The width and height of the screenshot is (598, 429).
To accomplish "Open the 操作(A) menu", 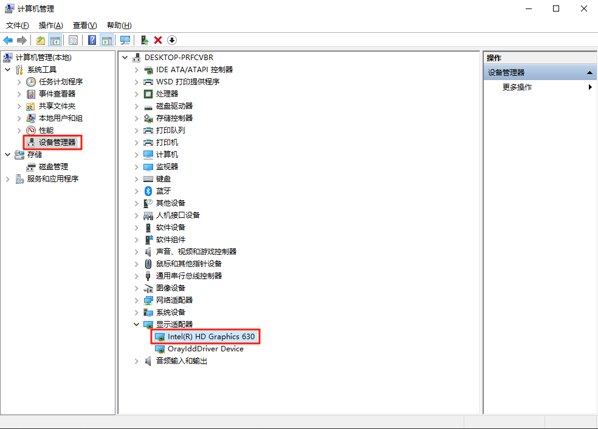I will 50,25.
